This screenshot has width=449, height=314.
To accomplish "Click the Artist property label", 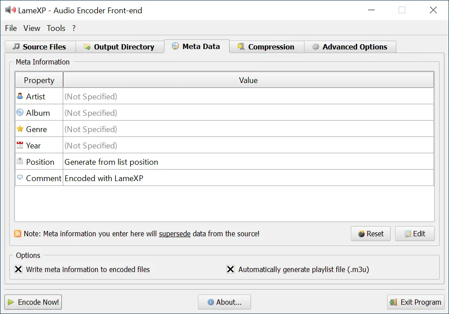I will click(35, 96).
